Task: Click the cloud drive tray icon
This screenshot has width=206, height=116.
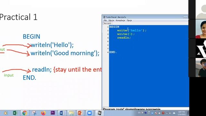Action: coord(174,113)
